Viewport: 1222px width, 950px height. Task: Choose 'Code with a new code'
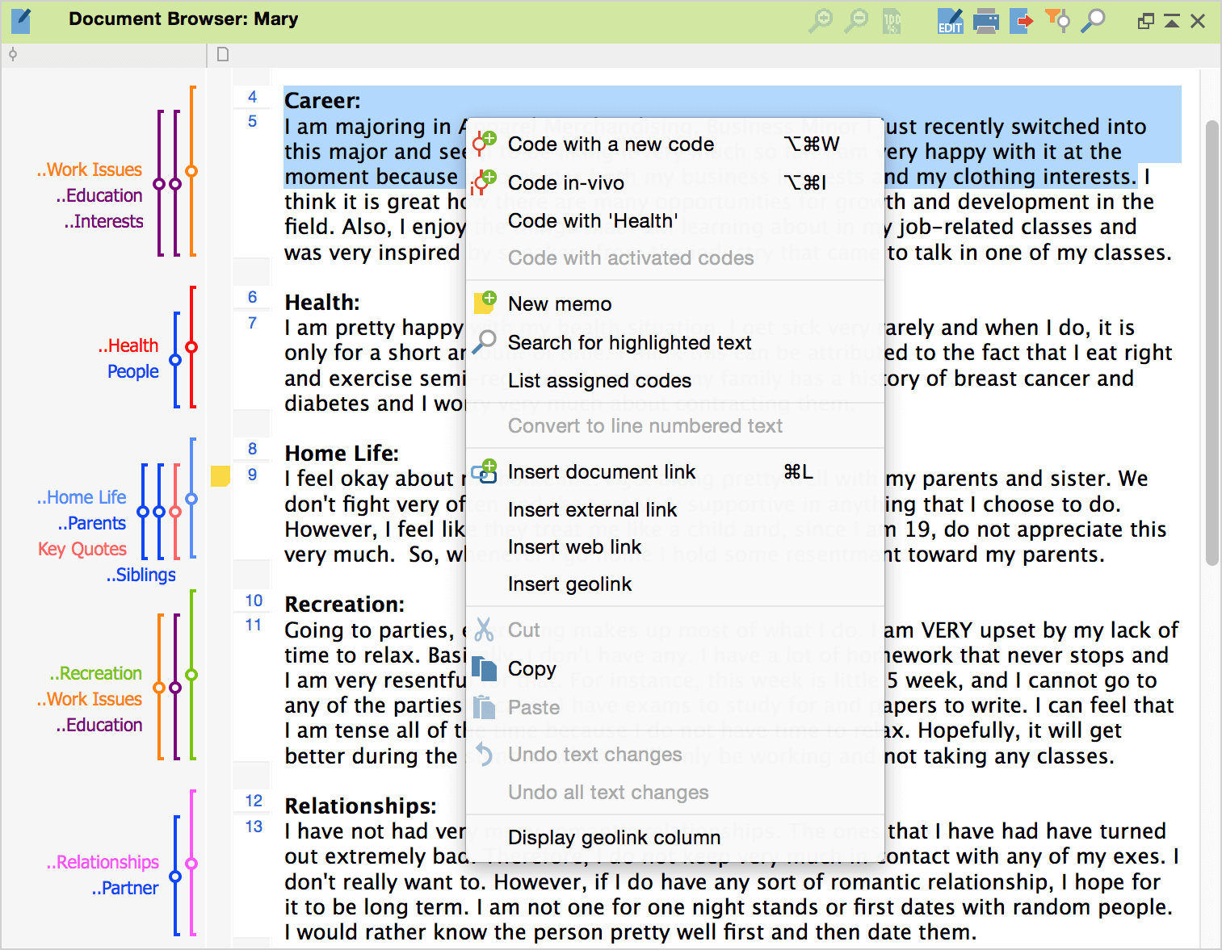(x=611, y=144)
